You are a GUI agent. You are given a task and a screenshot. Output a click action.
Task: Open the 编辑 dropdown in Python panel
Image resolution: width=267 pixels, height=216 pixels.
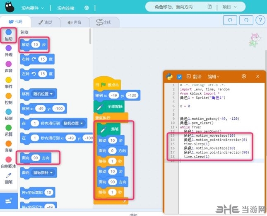tap(214, 77)
